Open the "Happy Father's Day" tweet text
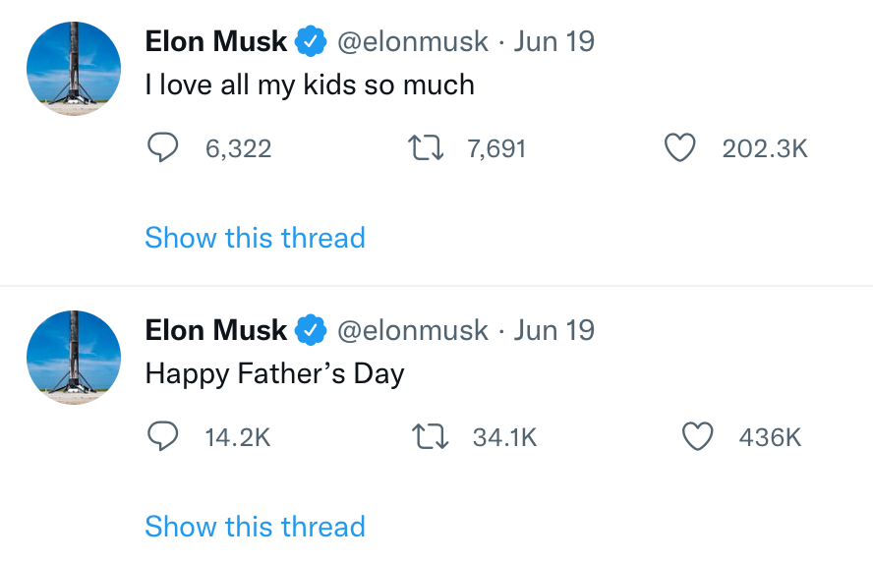This screenshot has width=873, height=562. pos(275,374)
